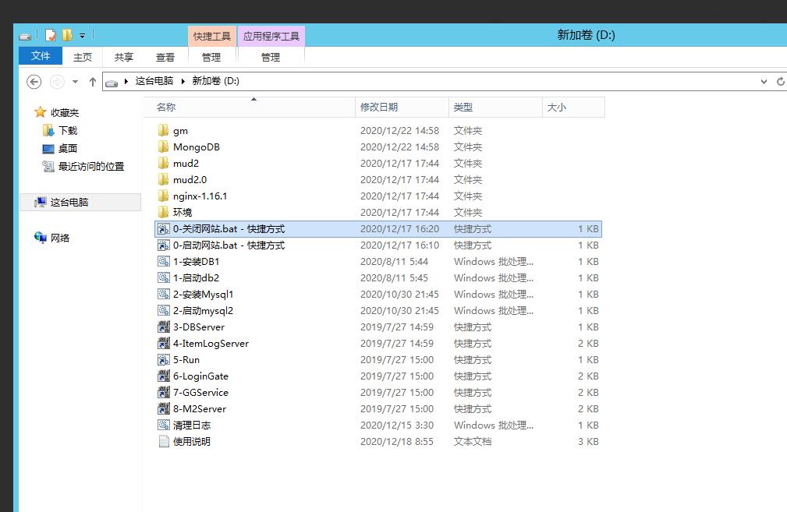This screenshot has height=512, width=787.
Task: Select 这台电脑 in navigation pane
Action: point(69,203)
